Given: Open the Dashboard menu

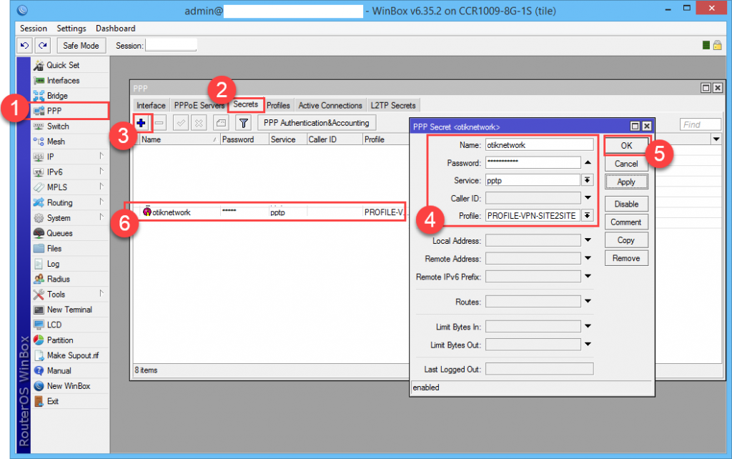Looking at the screenshot, I should click(x=115, y=29).
